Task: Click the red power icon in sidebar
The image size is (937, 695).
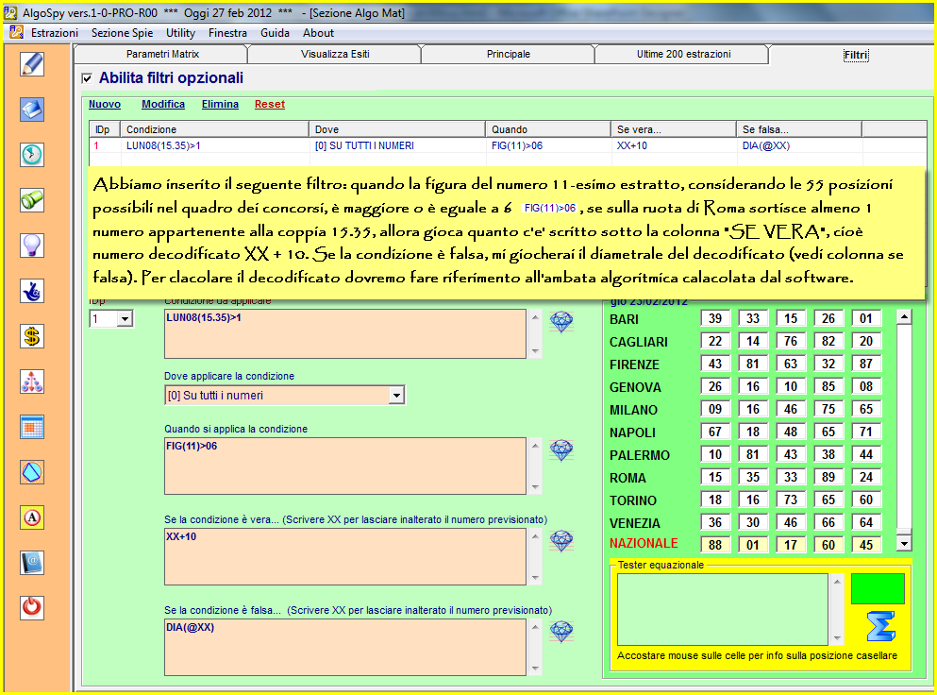Action: (x=32, y=608)
